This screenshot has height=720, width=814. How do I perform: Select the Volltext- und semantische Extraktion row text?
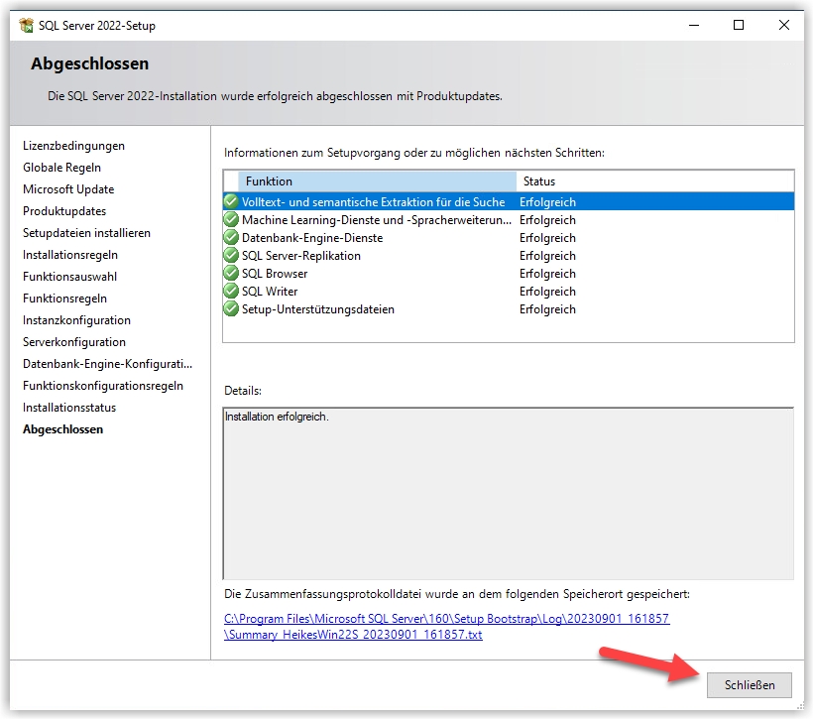click(373, 202)
